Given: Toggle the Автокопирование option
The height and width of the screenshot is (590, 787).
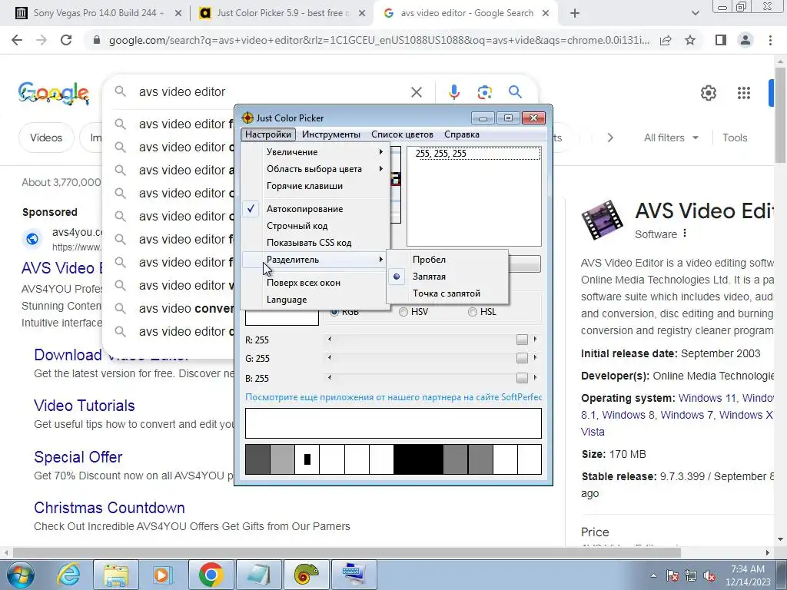Looking at the screenshot, I should click(x=315, y=209).
